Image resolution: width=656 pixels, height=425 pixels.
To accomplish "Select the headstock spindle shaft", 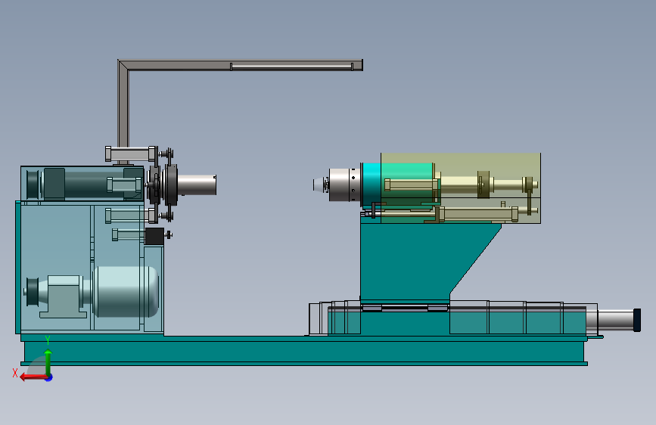I will point(197,185).
